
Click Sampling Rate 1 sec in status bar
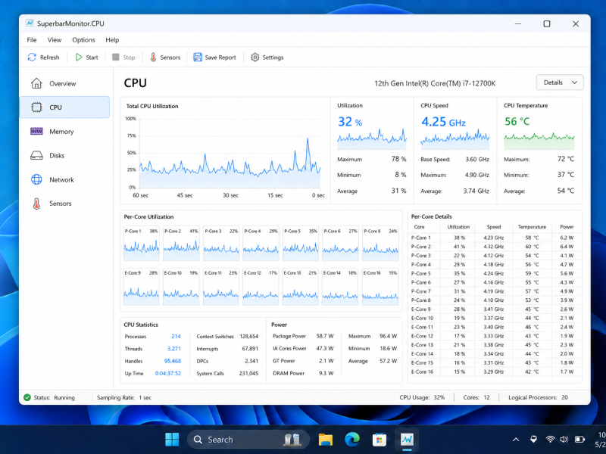click(124, 397)
